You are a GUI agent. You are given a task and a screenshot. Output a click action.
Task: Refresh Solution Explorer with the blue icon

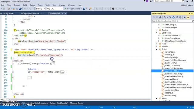(x=173, y=17)
